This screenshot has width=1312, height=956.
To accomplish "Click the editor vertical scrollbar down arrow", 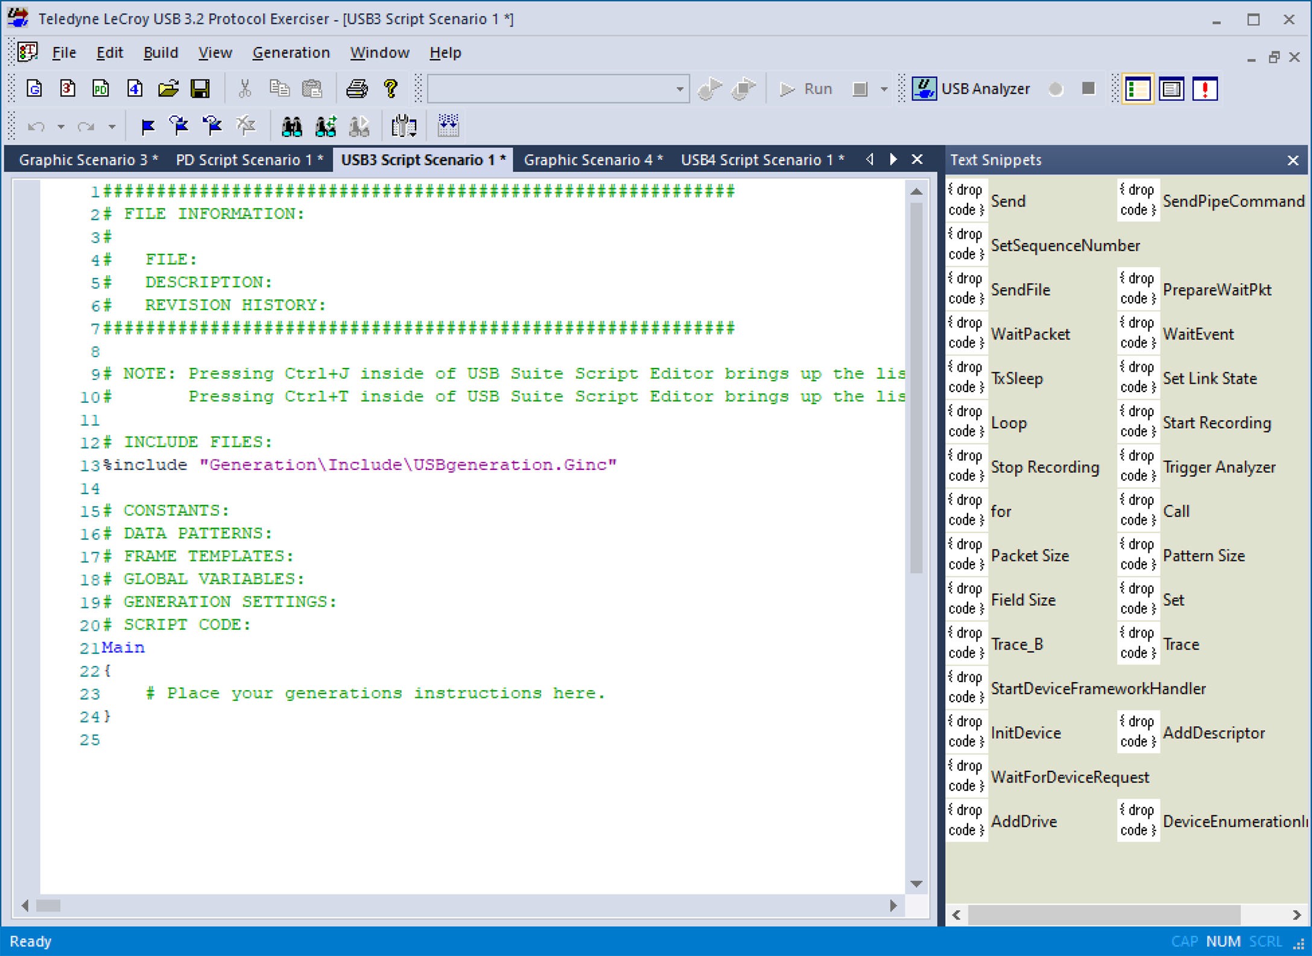I will [916, 884].
